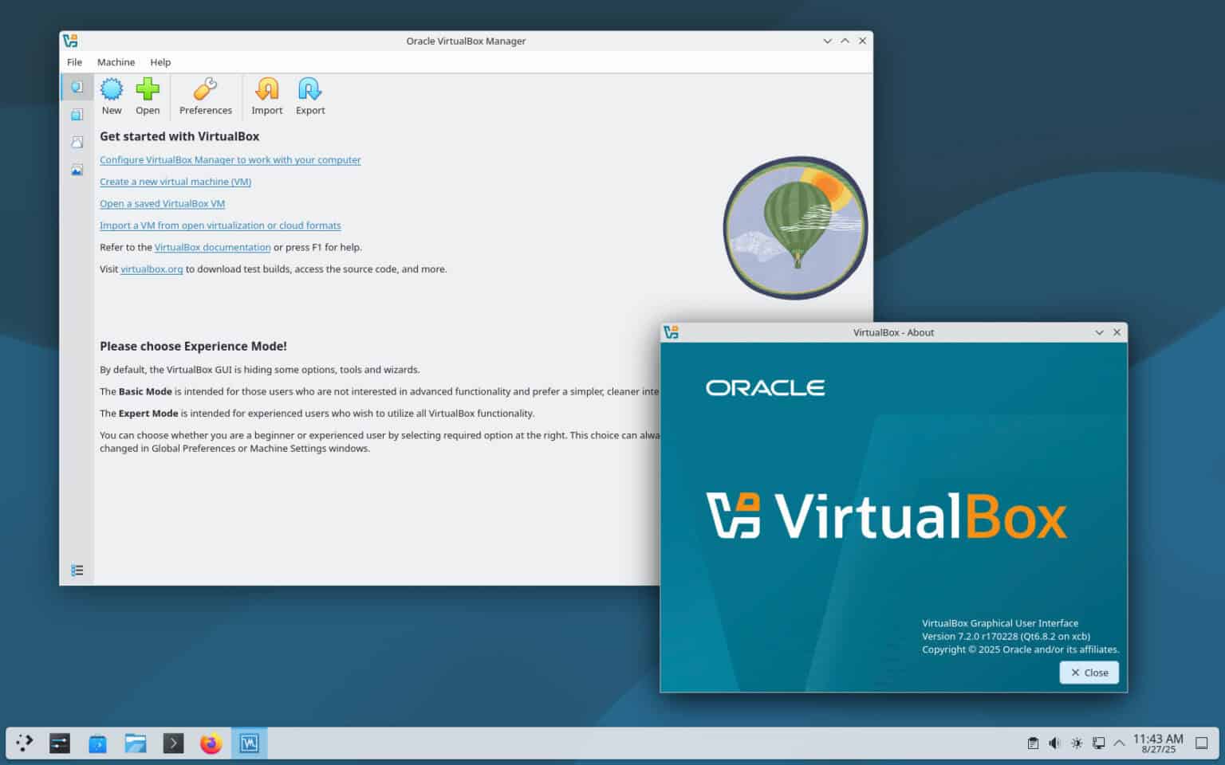Expand hidden system tray icons with the chevron
The height and width of the screenshot is (765, 1225).
(x=1120, y=743)
